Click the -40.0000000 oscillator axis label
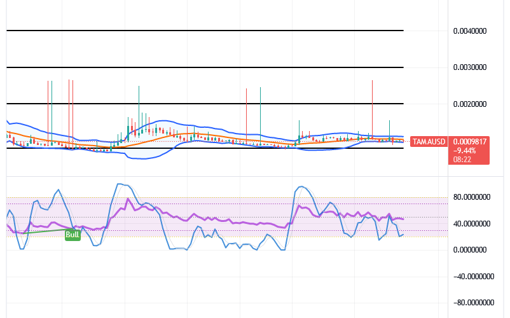 tap(474, 277)
